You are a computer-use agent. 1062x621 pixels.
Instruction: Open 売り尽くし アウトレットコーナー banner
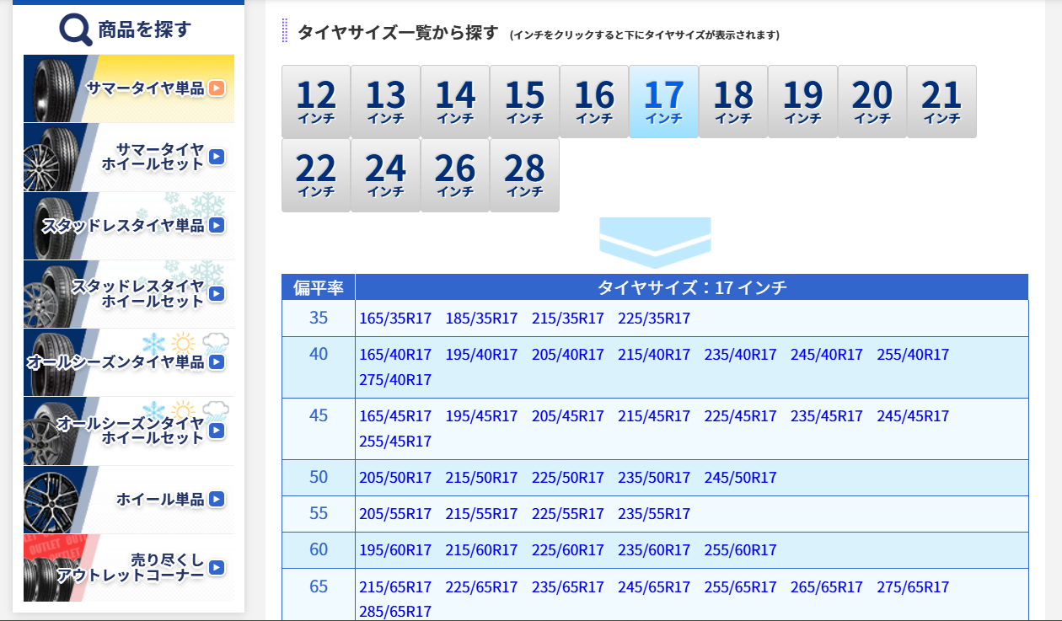[x=129, y=568]
